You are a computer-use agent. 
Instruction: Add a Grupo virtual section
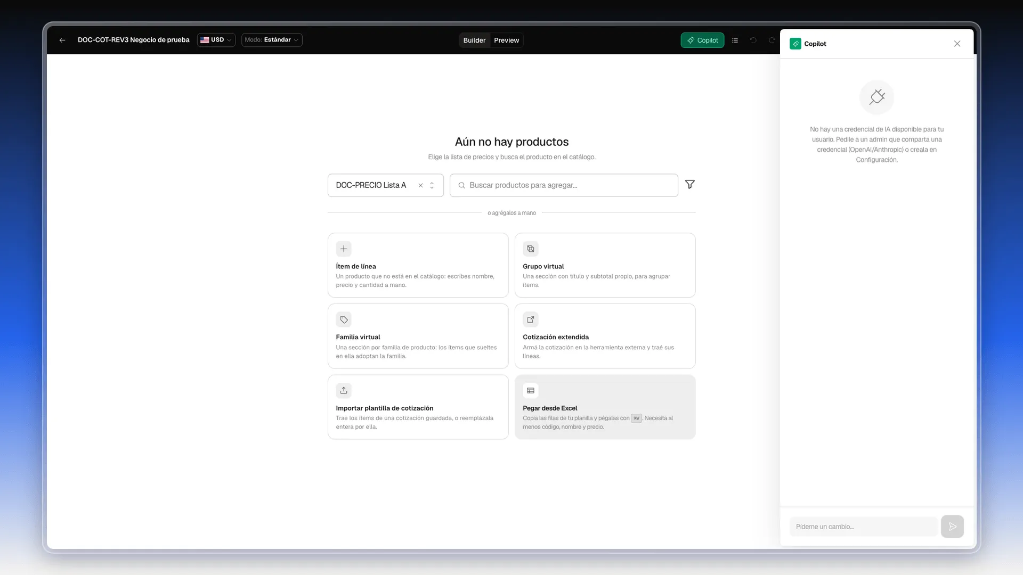click(605, 265)
